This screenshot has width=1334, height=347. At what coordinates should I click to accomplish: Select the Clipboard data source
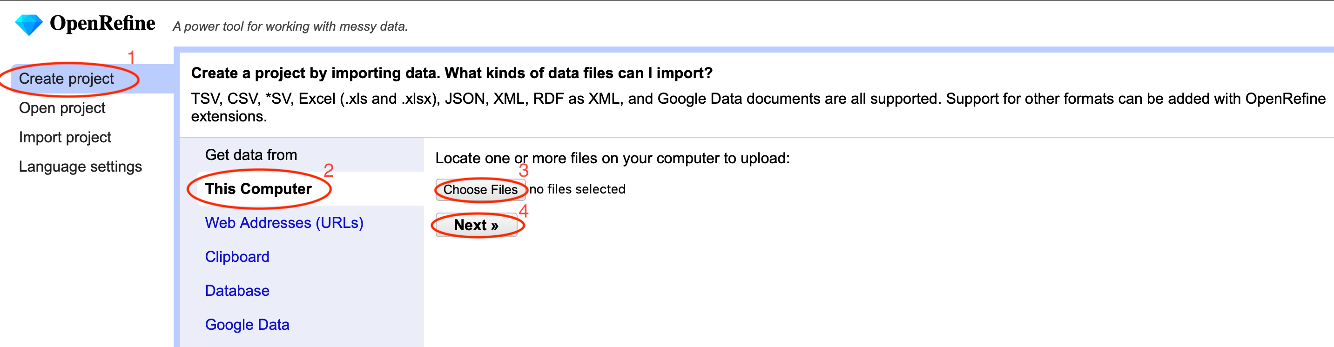click(237, 257)
